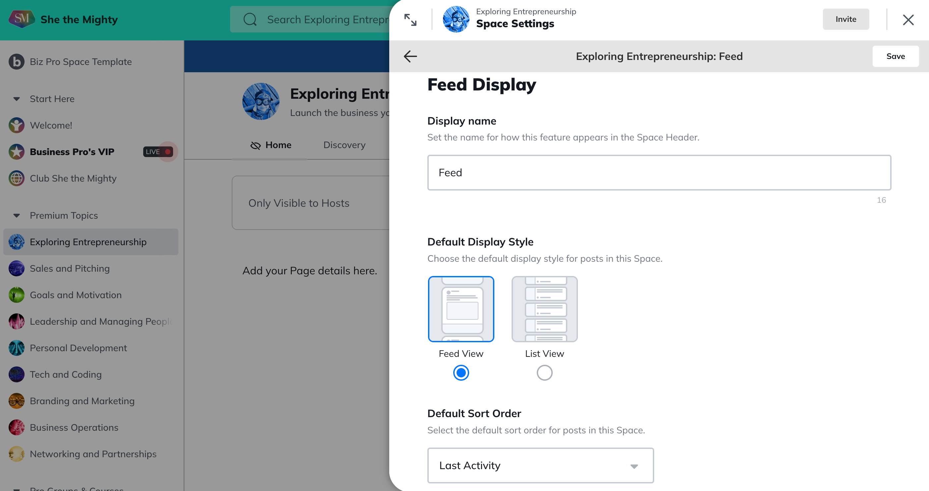Click the Invite button
Image resolution: width=929 pixels, height=491 pixels.
click(x=845, y=19)
